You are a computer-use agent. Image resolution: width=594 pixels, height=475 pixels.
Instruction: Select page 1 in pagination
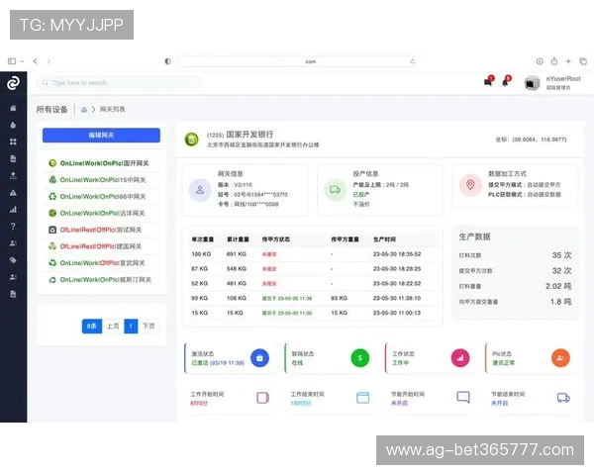(x=131, y=327)
